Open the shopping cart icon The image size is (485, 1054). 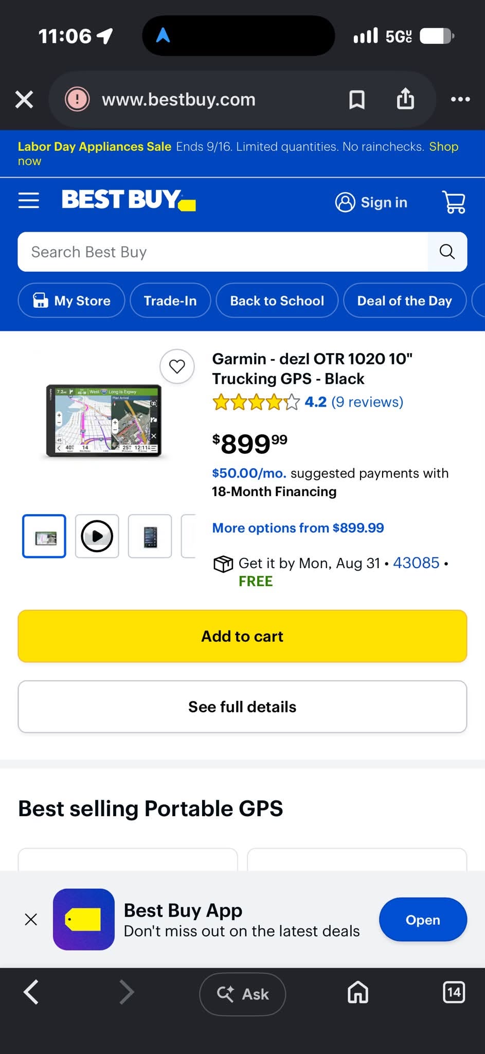click(454, 202)
